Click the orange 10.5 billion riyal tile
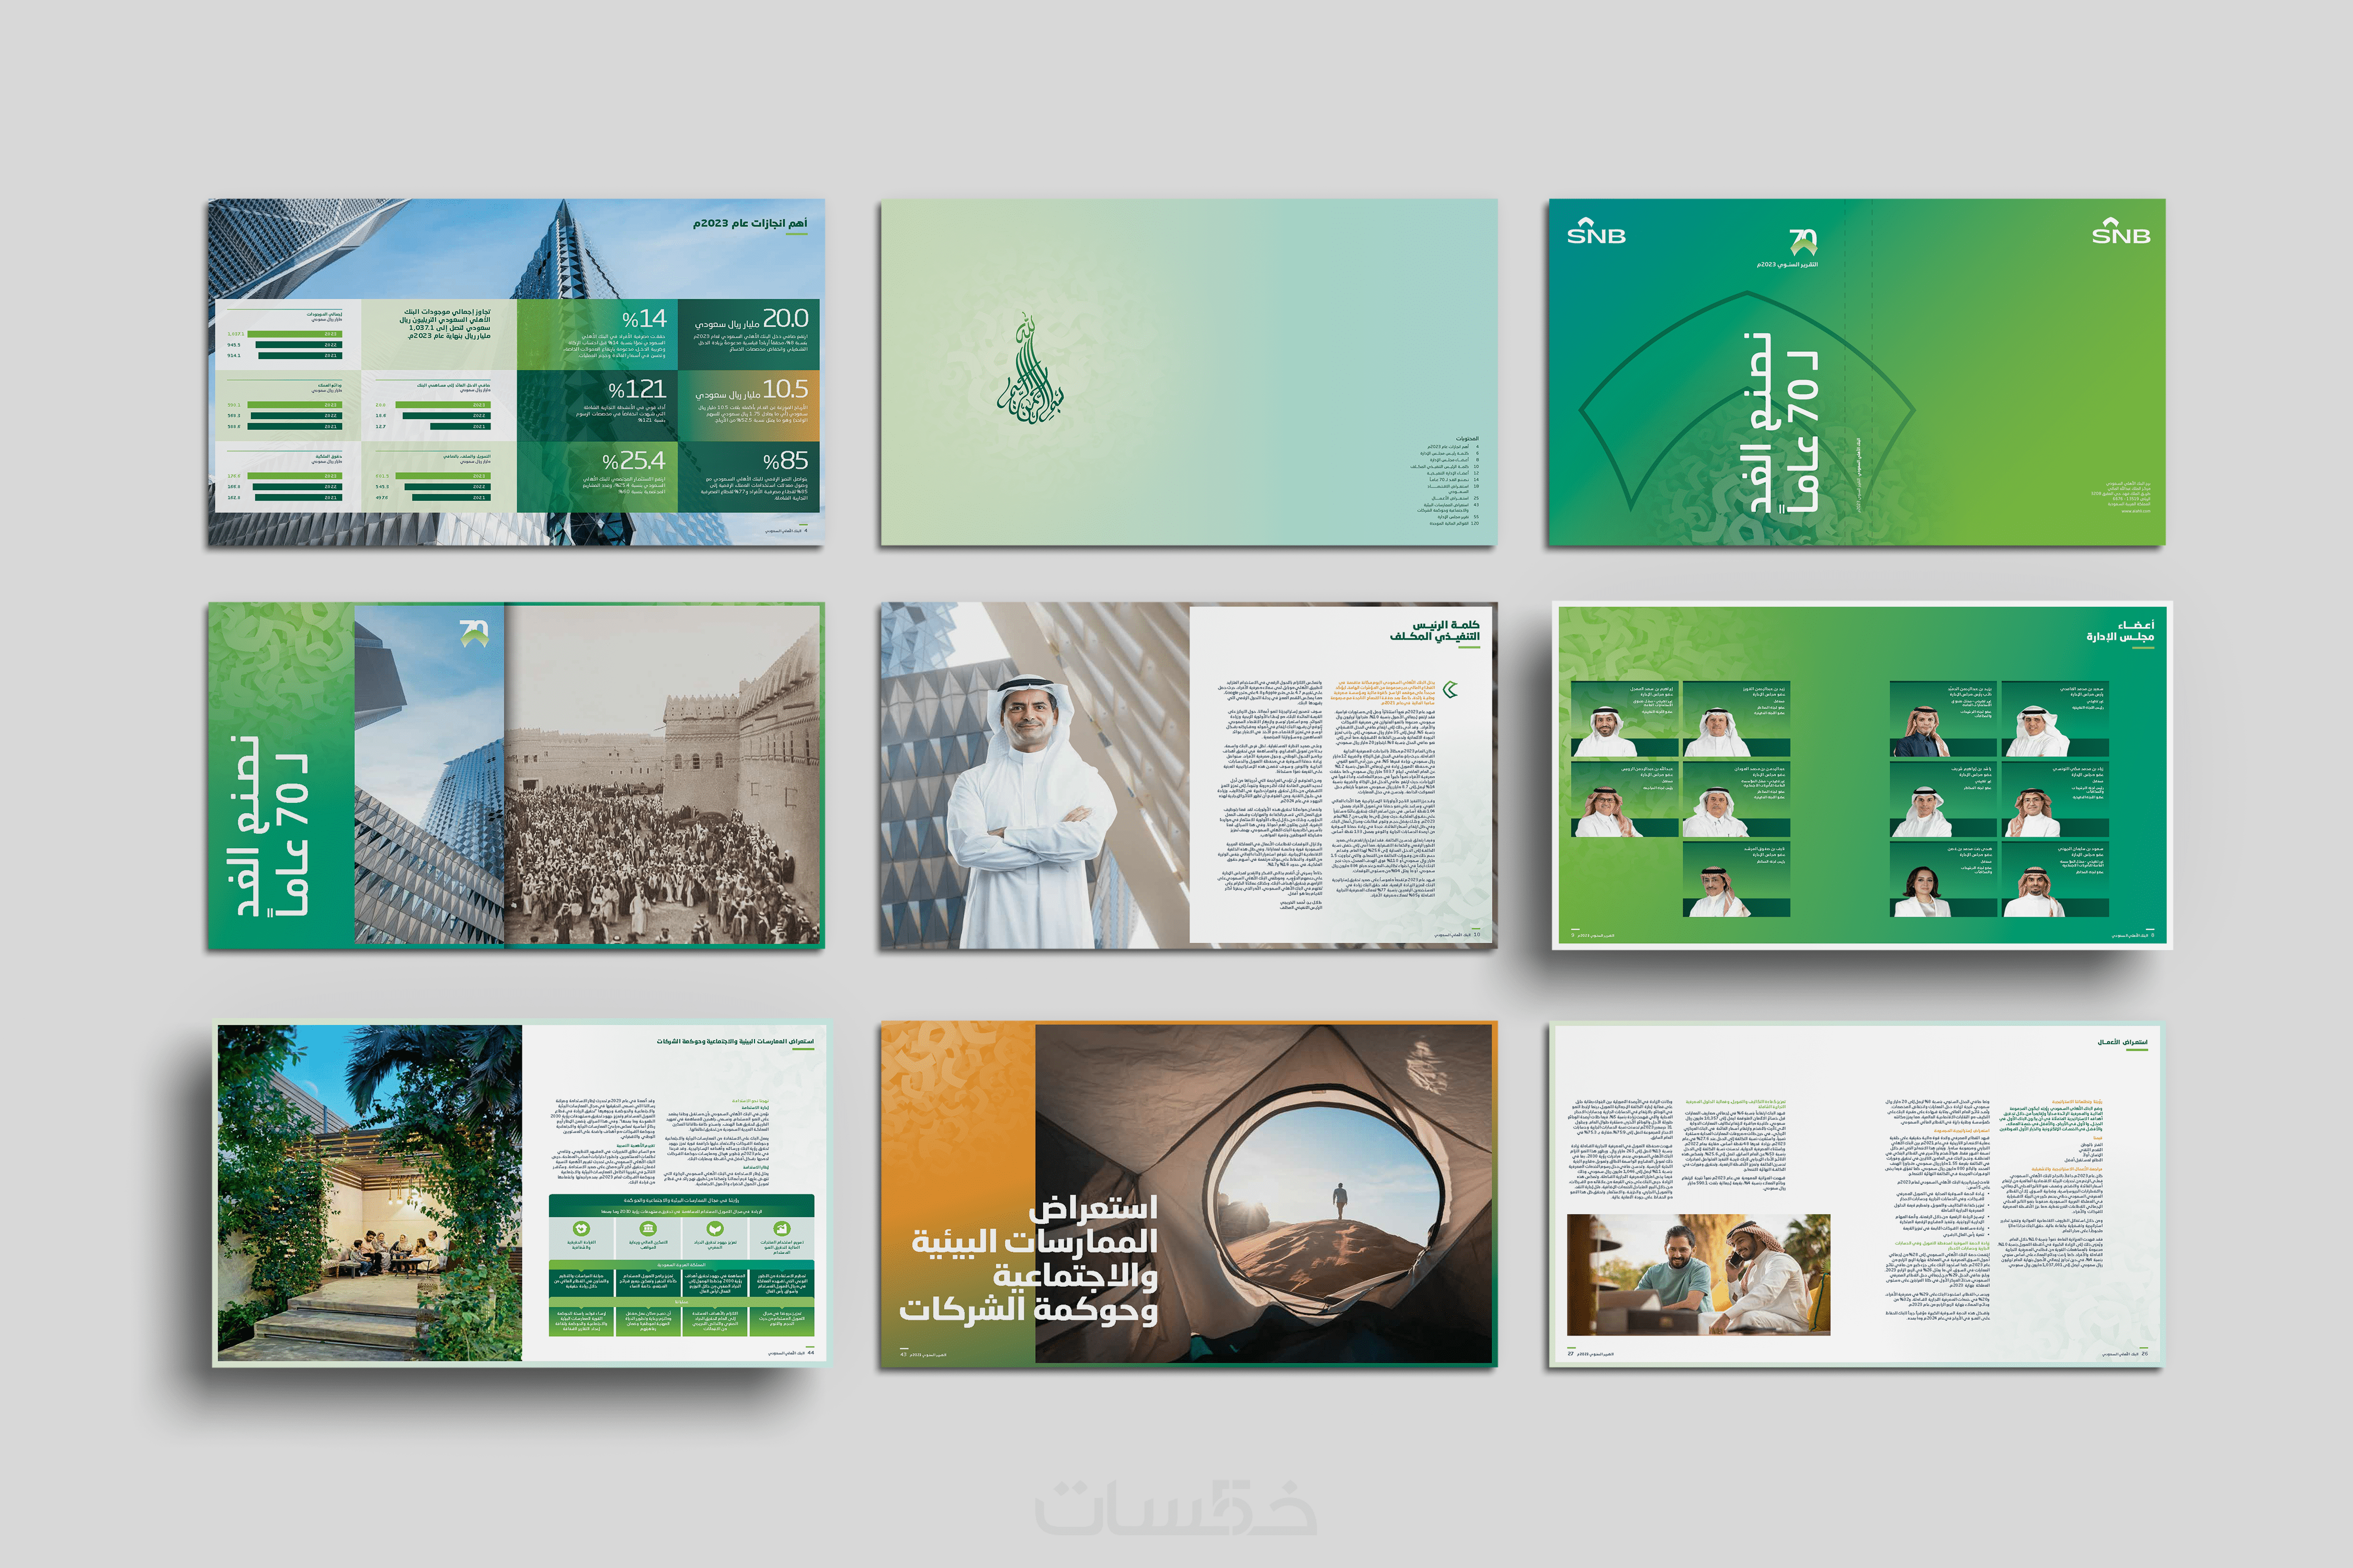 coord(748,405)
